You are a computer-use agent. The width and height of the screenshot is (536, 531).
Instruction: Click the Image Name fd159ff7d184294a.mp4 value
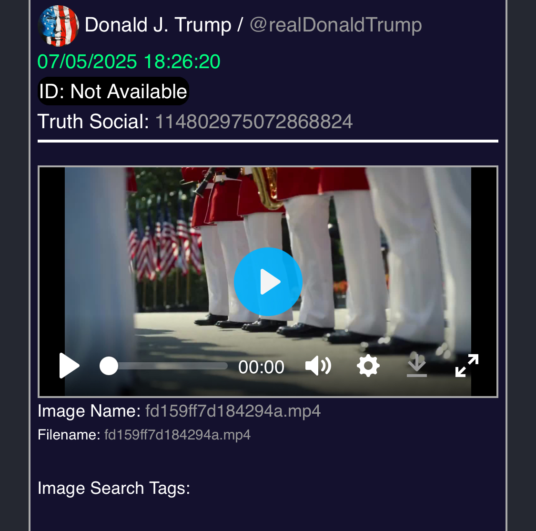[x=233, y=411]
